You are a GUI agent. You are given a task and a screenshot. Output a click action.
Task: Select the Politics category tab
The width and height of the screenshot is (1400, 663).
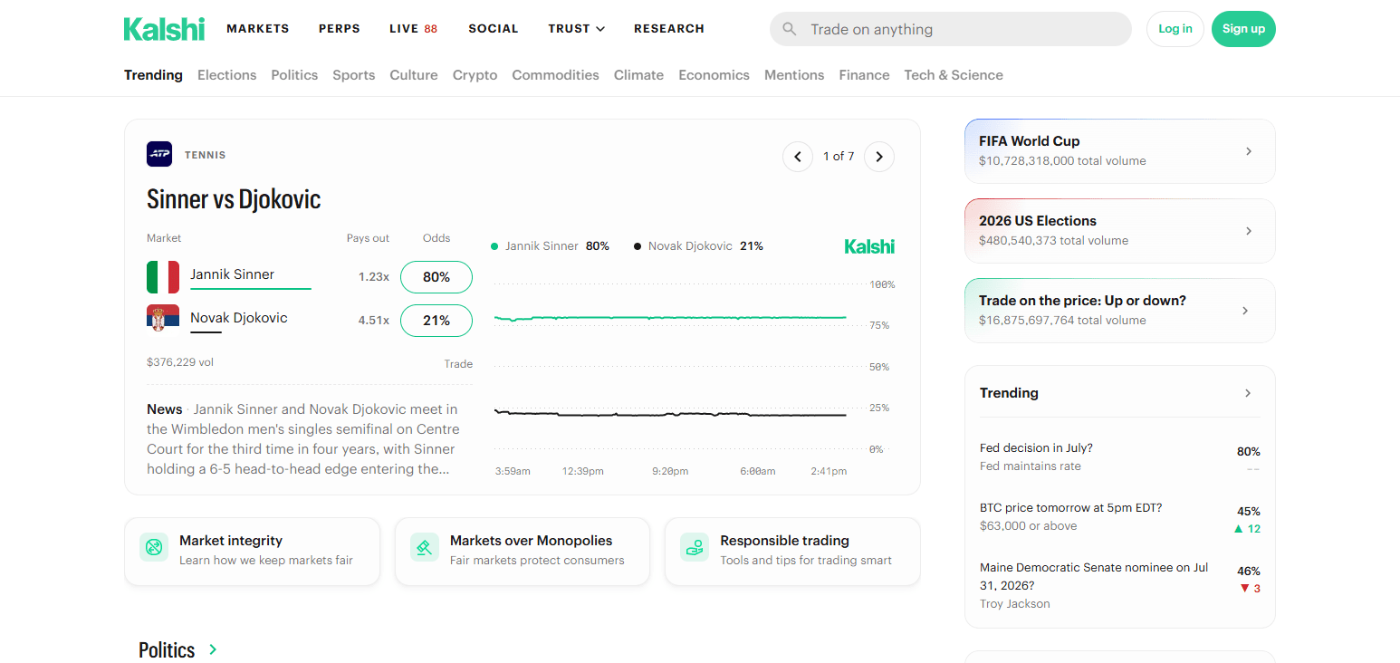[x=294, y=75]
